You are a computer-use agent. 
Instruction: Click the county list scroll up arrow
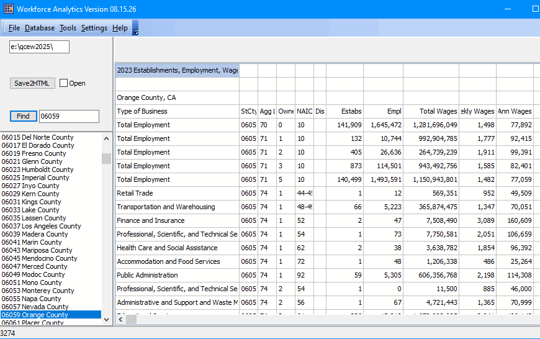pos(106,138)
